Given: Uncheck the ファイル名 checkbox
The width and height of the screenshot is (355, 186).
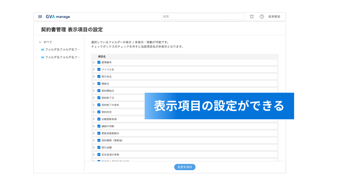Looking at the screenshot, I should click(99, 69).
